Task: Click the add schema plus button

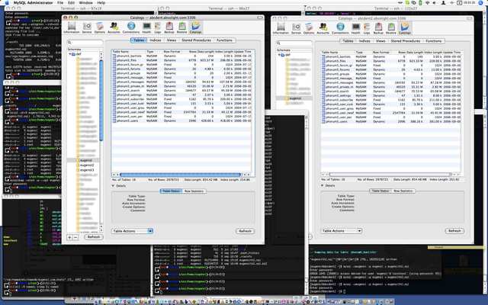Action: (69, 237)
